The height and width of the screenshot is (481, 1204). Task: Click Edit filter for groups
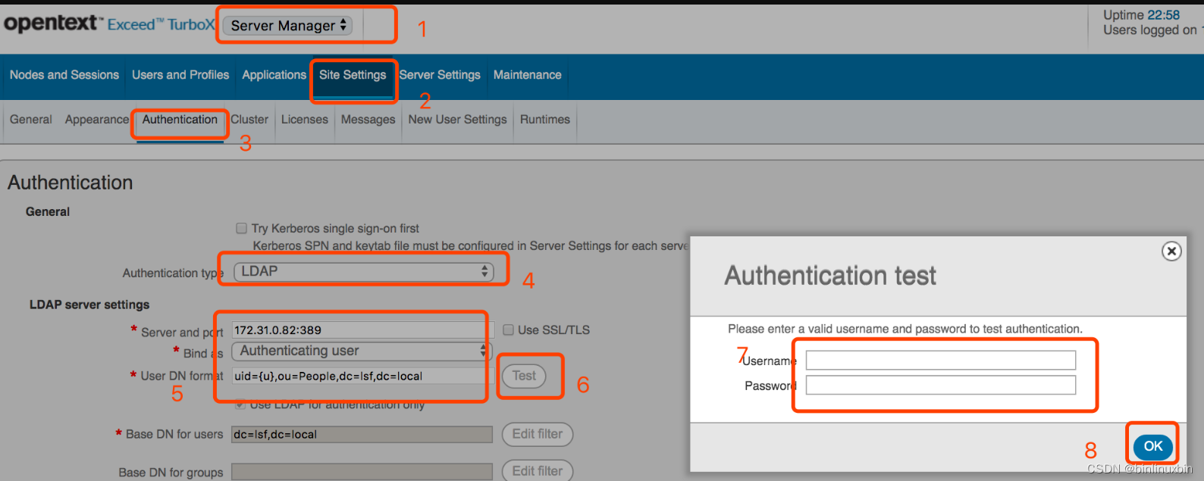[538, 471]
